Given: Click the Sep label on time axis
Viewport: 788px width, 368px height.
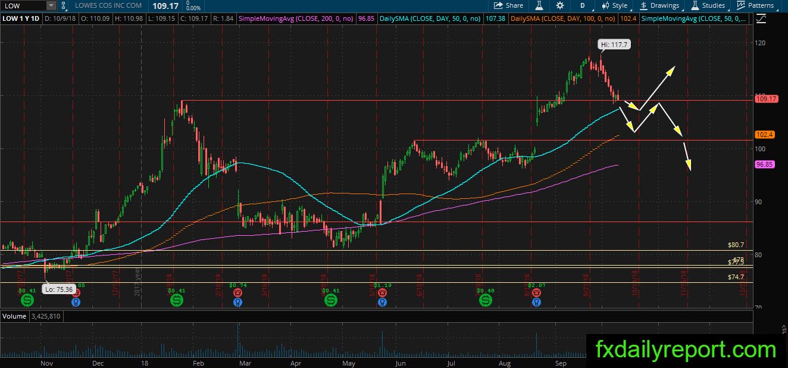Looking at the screenshot, I should coord(561,363).
